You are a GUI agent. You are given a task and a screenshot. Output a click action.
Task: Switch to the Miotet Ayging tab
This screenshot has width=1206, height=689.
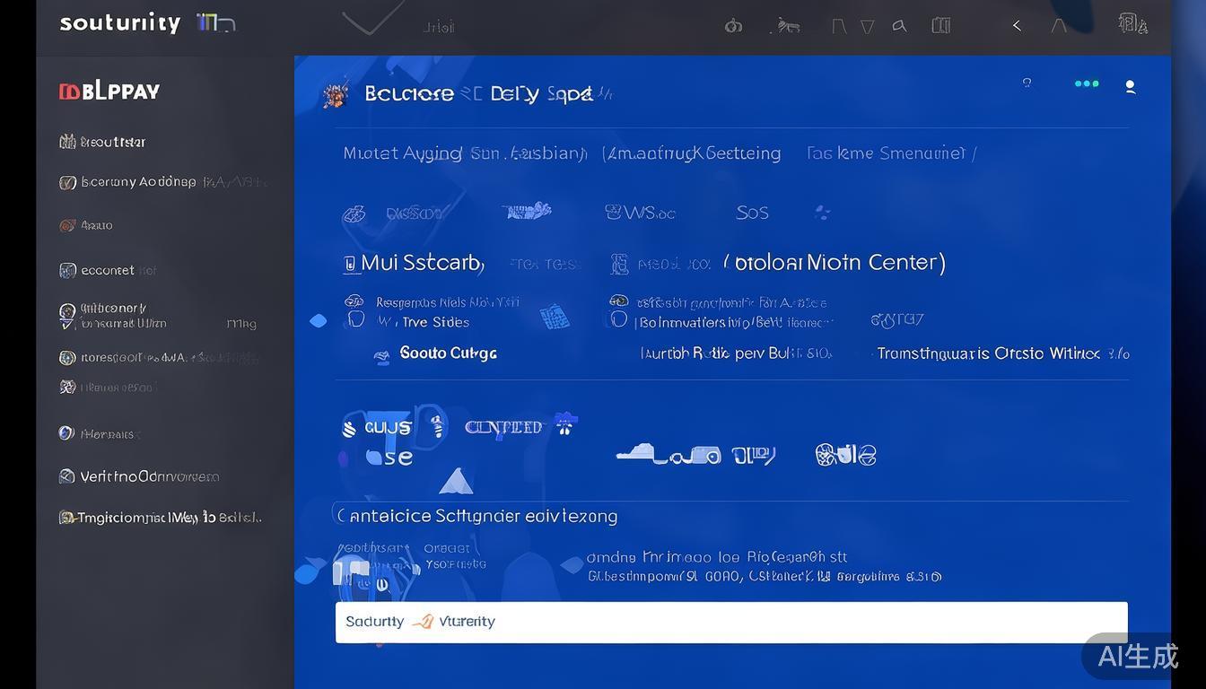pyautogui.click(x=402, y=153)
